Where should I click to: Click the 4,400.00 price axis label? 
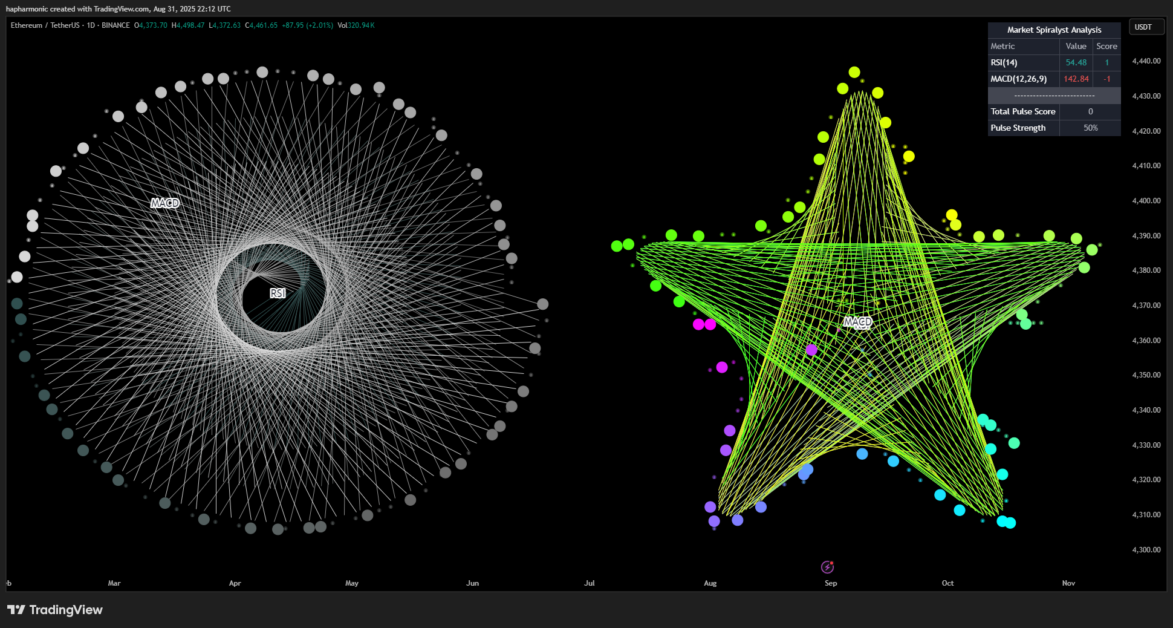(x=1146, y=201)
